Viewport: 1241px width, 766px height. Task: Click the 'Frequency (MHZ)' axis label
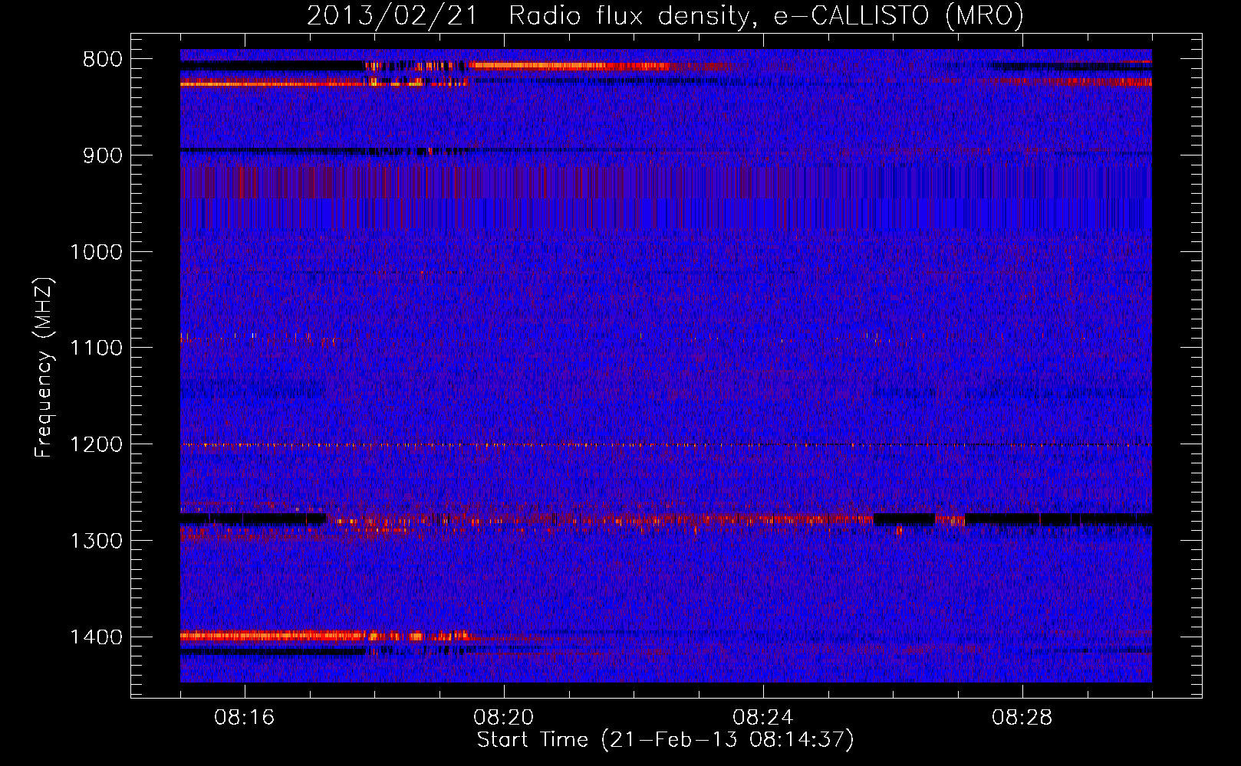pos(44,368)
